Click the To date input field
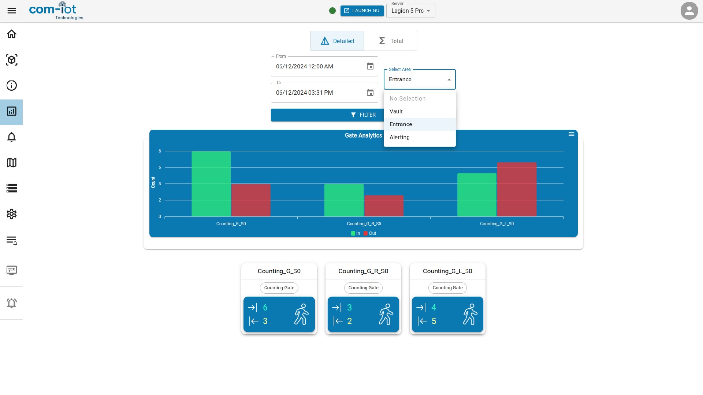 coord(324,93)
